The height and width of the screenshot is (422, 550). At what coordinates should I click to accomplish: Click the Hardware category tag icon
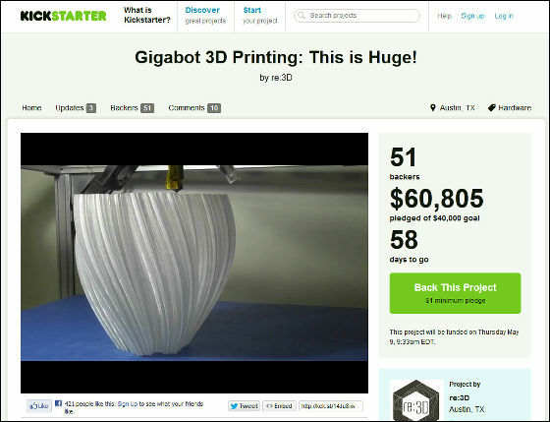point(491,107)
